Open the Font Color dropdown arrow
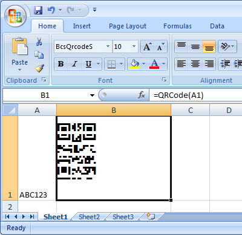This screenshot has height=235, width=242. pyautogui.click(x=164, y=64)
